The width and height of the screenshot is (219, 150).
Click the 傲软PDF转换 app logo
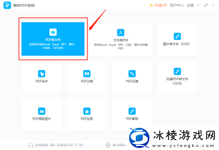coord(7,5)
